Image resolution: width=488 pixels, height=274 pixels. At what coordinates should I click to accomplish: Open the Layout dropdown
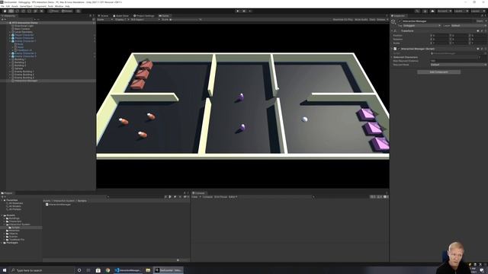[477, 11]
